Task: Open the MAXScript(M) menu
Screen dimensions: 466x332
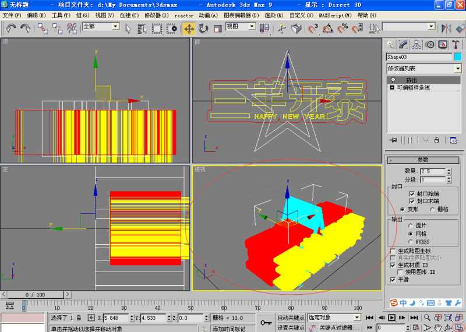Action: (x=336, y=15)
